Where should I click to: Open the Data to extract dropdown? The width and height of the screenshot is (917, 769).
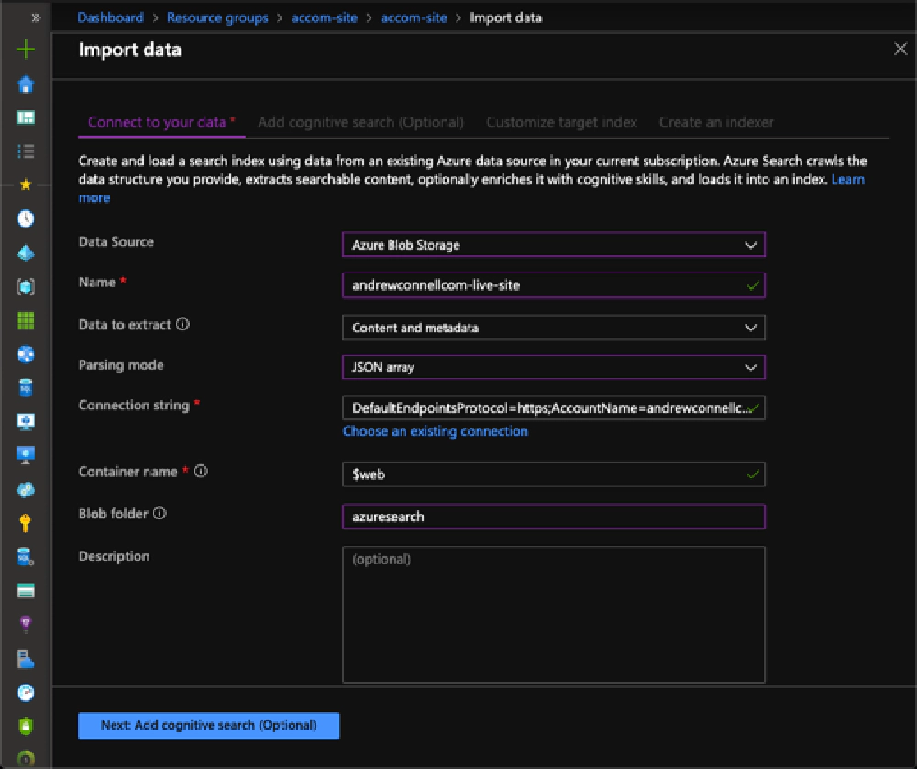pos(553,327)
